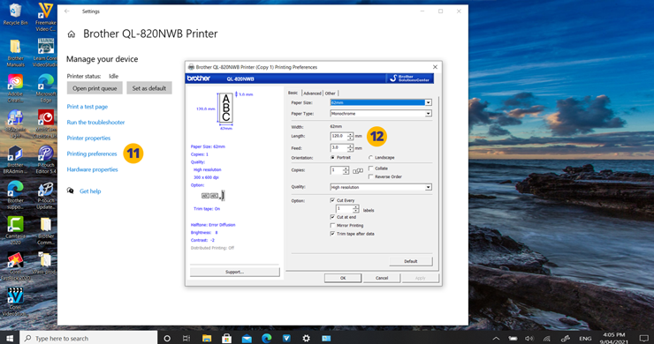The height and width of the screenshot is (344, 654).
Task: Open Learn Corel VideoStudio desktop shortcut
Action: (x=45, y=53)
